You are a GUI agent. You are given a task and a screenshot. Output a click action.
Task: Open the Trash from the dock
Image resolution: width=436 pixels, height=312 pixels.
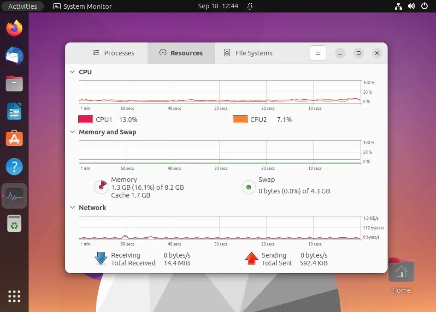[x=14, y=223]
